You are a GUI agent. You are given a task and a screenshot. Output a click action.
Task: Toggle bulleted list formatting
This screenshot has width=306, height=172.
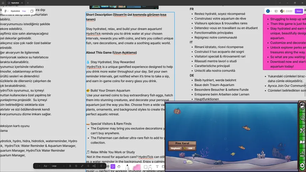88,166
